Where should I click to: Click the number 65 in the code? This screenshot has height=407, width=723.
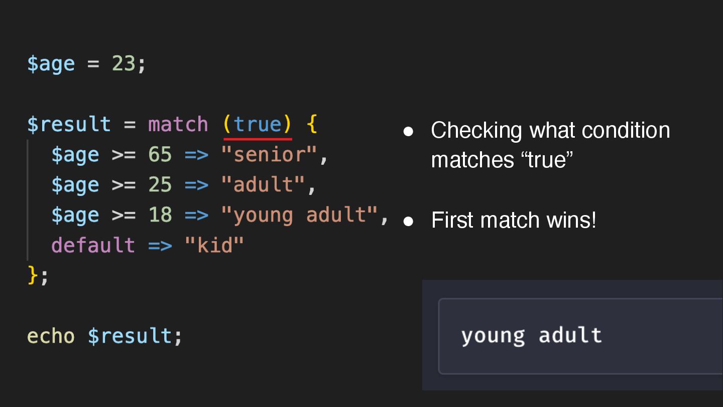160,155
